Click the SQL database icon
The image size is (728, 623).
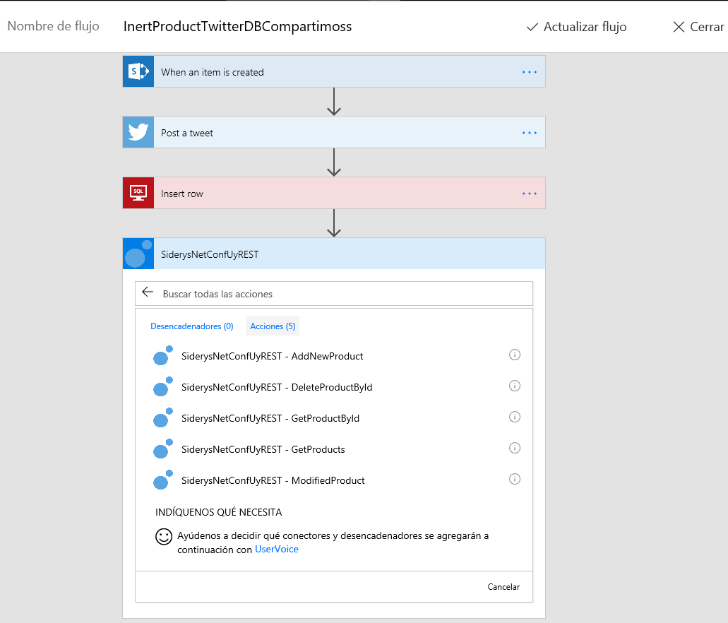(x=138, y=194)
